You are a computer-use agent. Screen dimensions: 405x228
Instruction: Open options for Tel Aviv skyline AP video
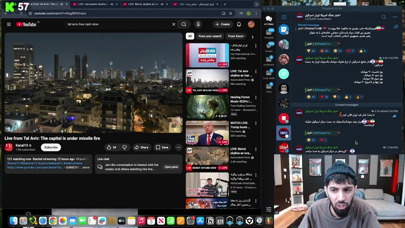coord(256,72)
